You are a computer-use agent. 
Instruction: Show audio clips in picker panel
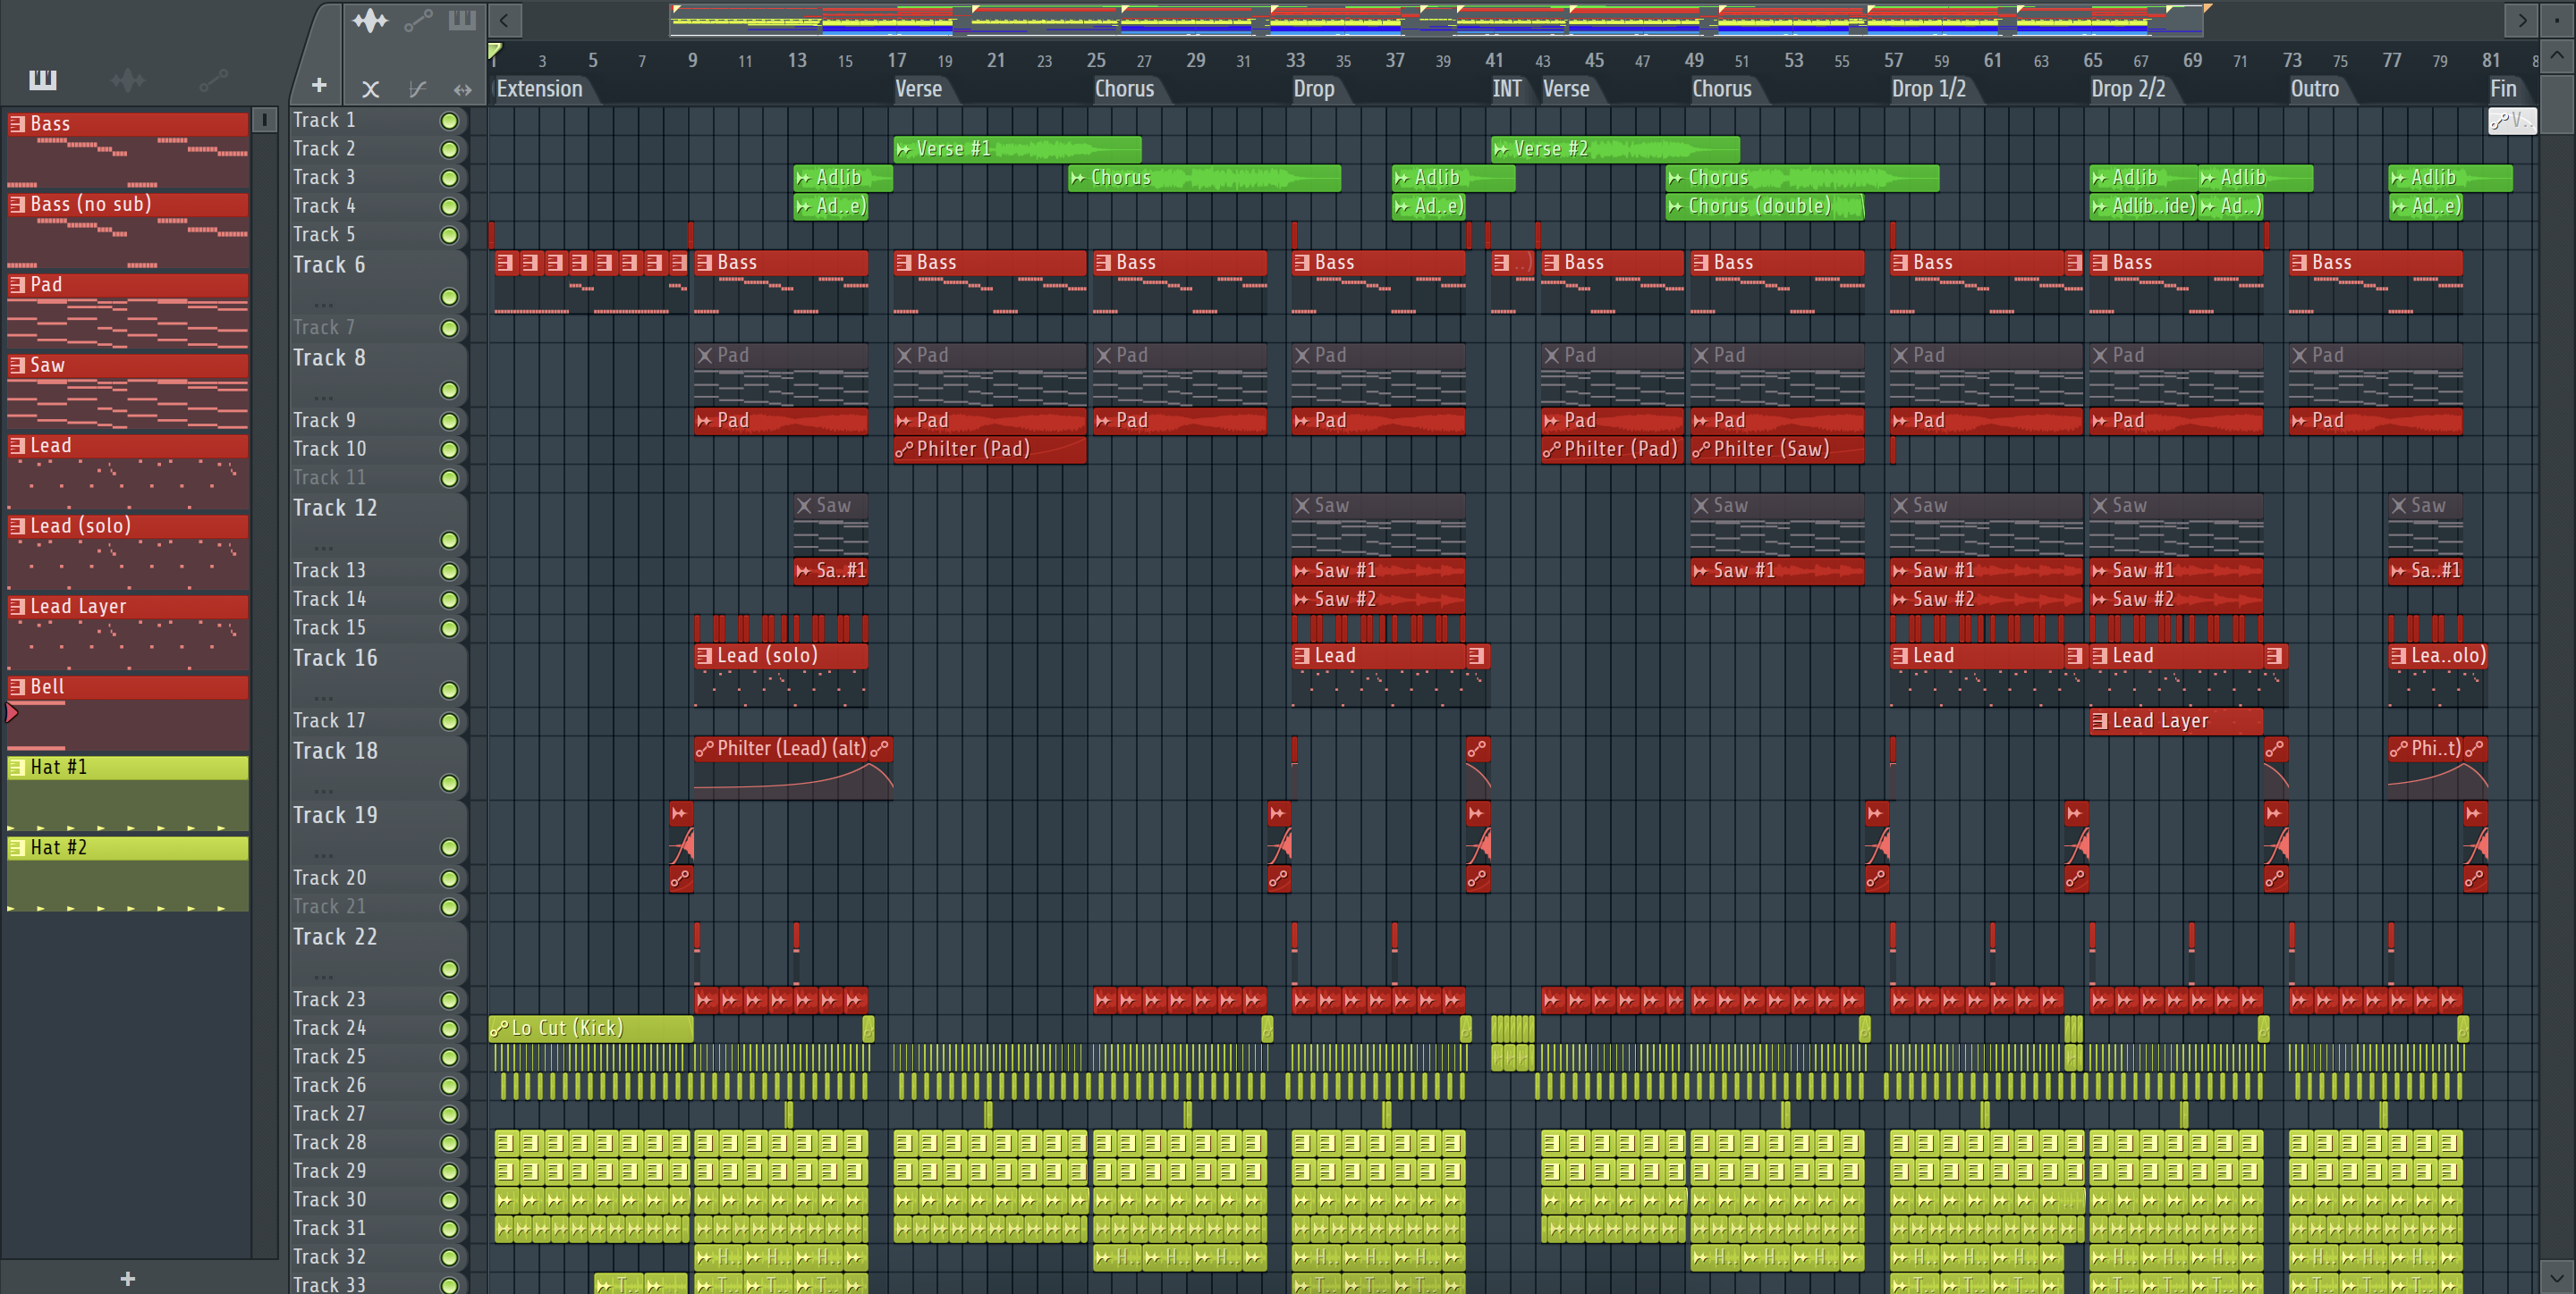[128, 80]
